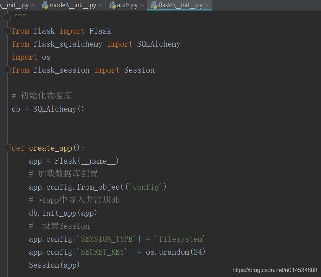Click on 'Session(app)' line
The image size is (321, 277).
(x=54, y=265)
